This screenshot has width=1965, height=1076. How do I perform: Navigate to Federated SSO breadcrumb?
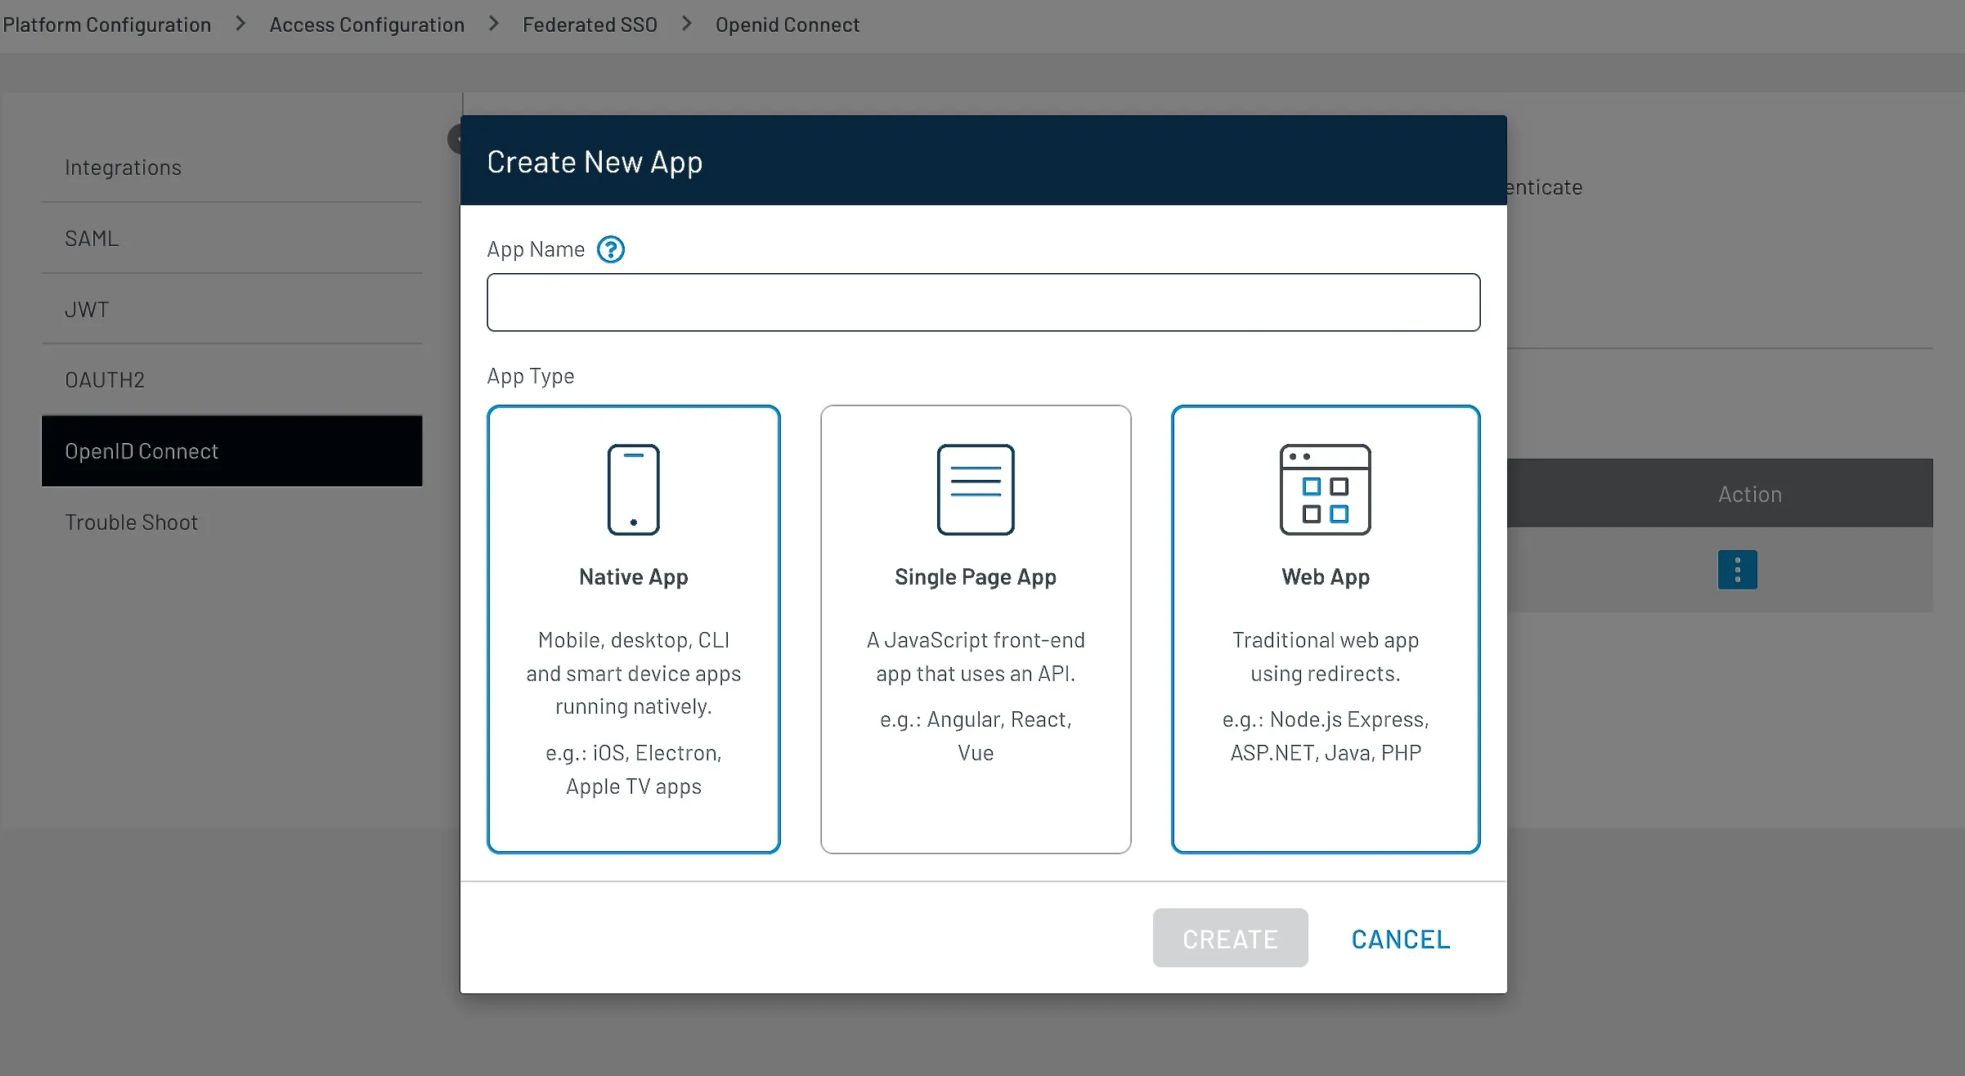click(589, 25)
